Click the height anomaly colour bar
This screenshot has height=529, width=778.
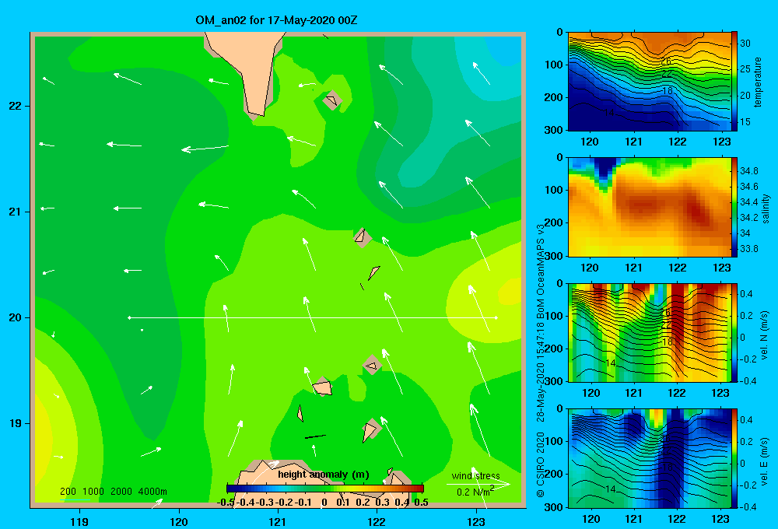(325, 489)
